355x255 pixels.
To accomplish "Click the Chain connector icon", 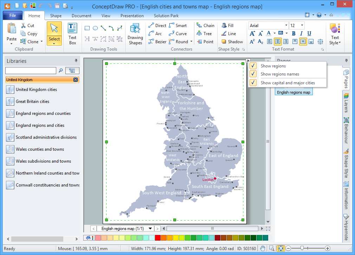I will pyautogui.click(x=199, y=26).
